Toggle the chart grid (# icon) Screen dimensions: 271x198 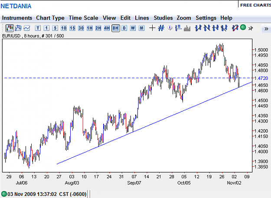161,28
